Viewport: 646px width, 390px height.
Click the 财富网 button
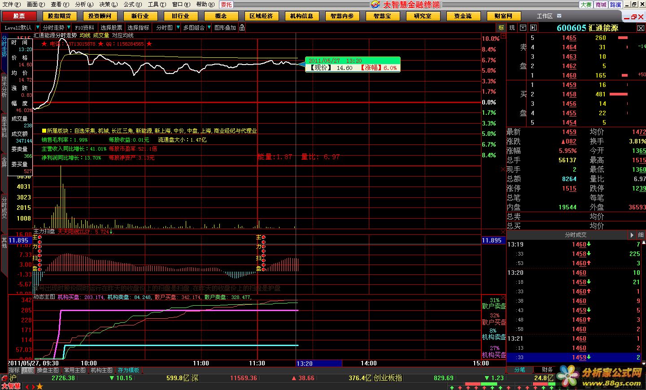503,16
